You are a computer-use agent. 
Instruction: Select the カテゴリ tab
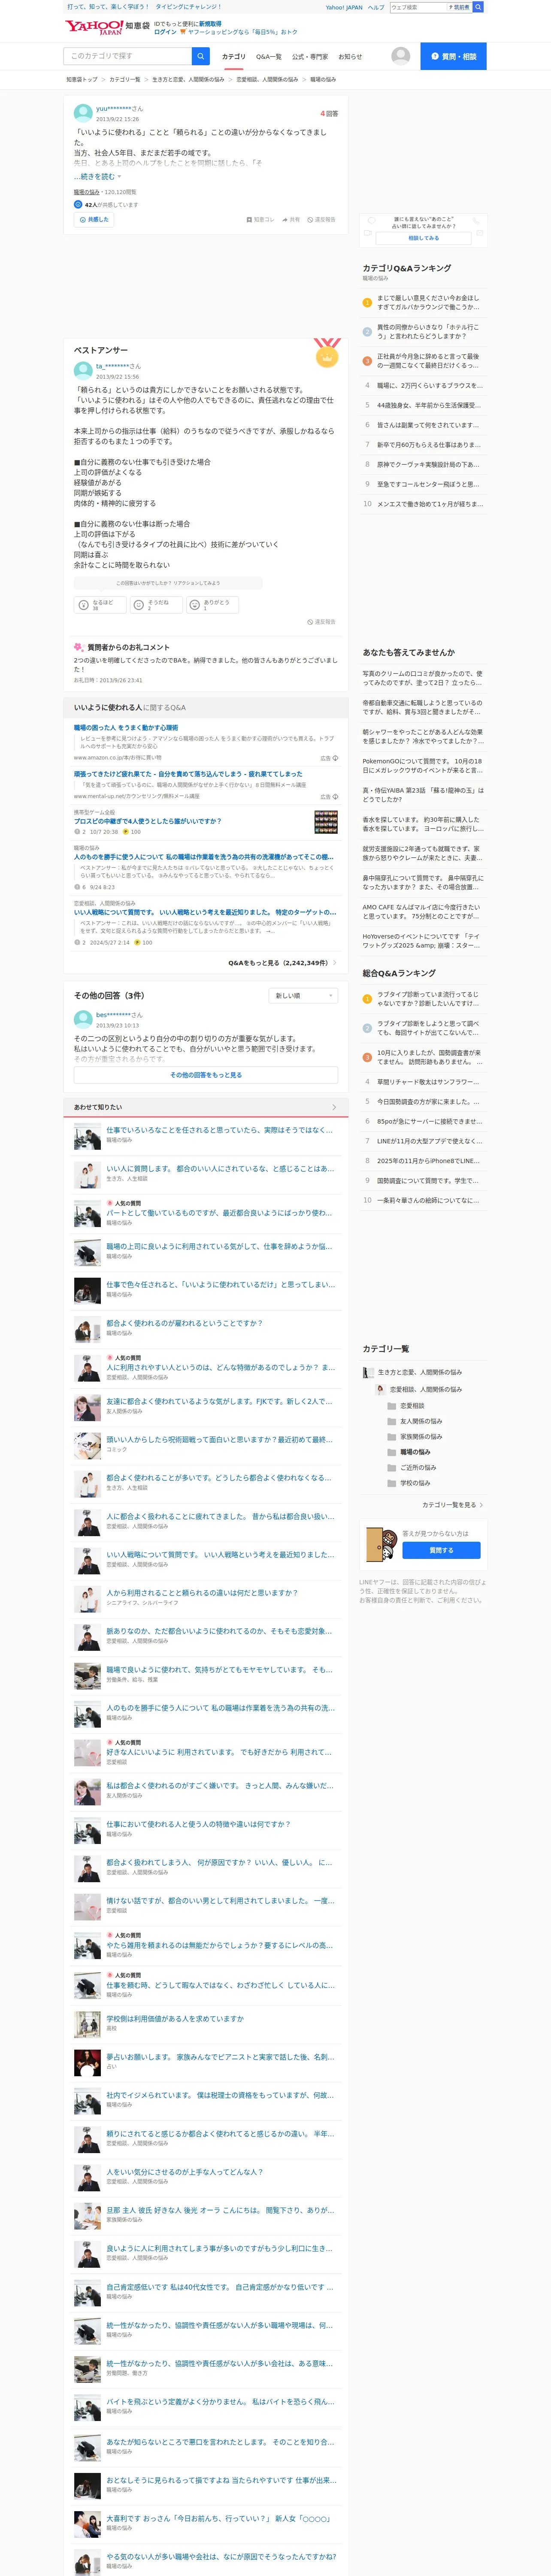(x=233, y=57)
